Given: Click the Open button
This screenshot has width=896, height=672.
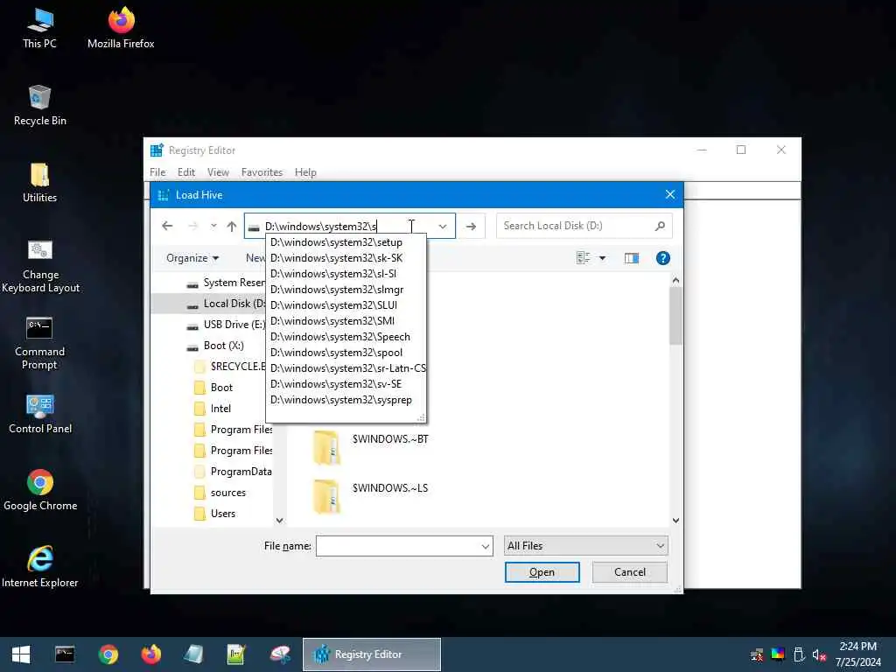Looking at the screenshot, I should pyautogui.click(x=542, y=572).
